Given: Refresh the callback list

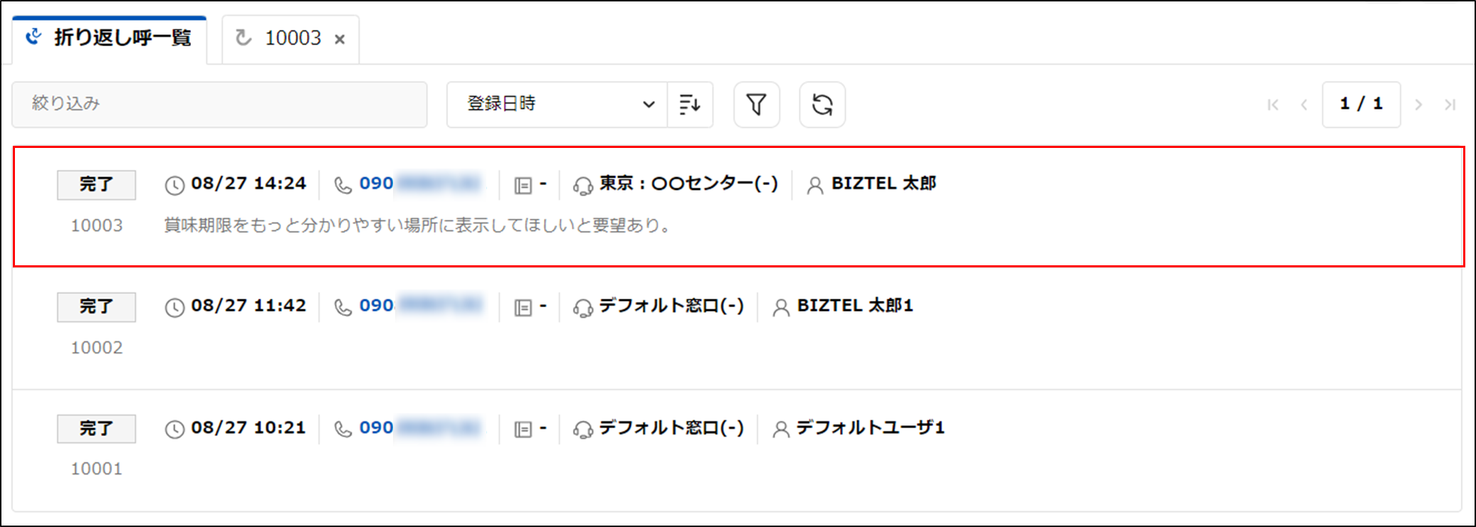Looking at the screenshot, I should [822, 105].
